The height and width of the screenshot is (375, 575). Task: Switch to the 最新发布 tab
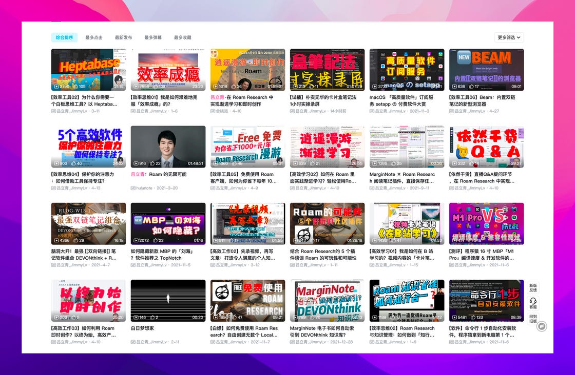point(124,37)
